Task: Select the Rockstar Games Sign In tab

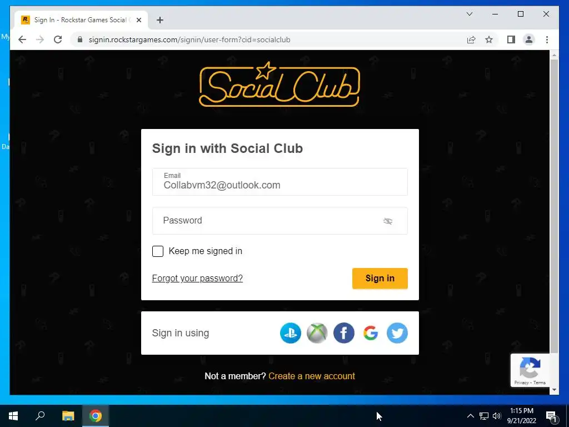Action: pyautogui.click(x=81, y=19)
